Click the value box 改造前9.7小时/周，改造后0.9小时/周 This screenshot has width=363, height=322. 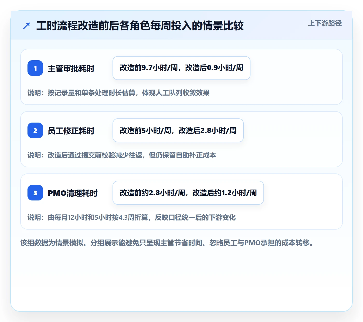click(x=181, y=68)
